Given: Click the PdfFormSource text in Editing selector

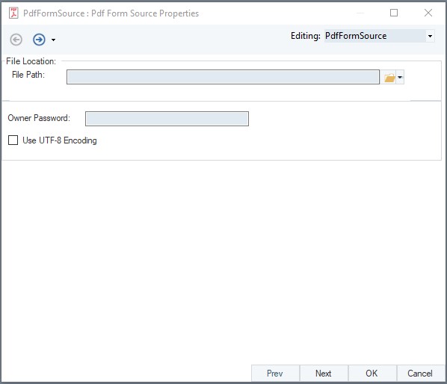Looking at the screenshot, I should pos(356,36).
